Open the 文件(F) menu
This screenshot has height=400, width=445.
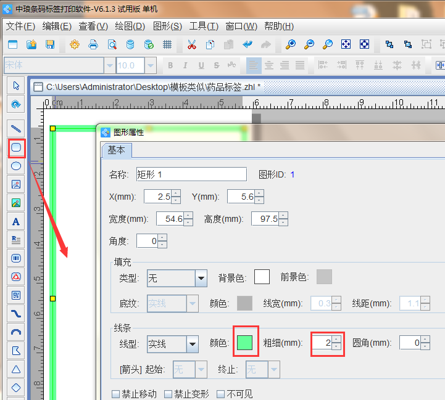pyautogui.click(x=22, y=26)
